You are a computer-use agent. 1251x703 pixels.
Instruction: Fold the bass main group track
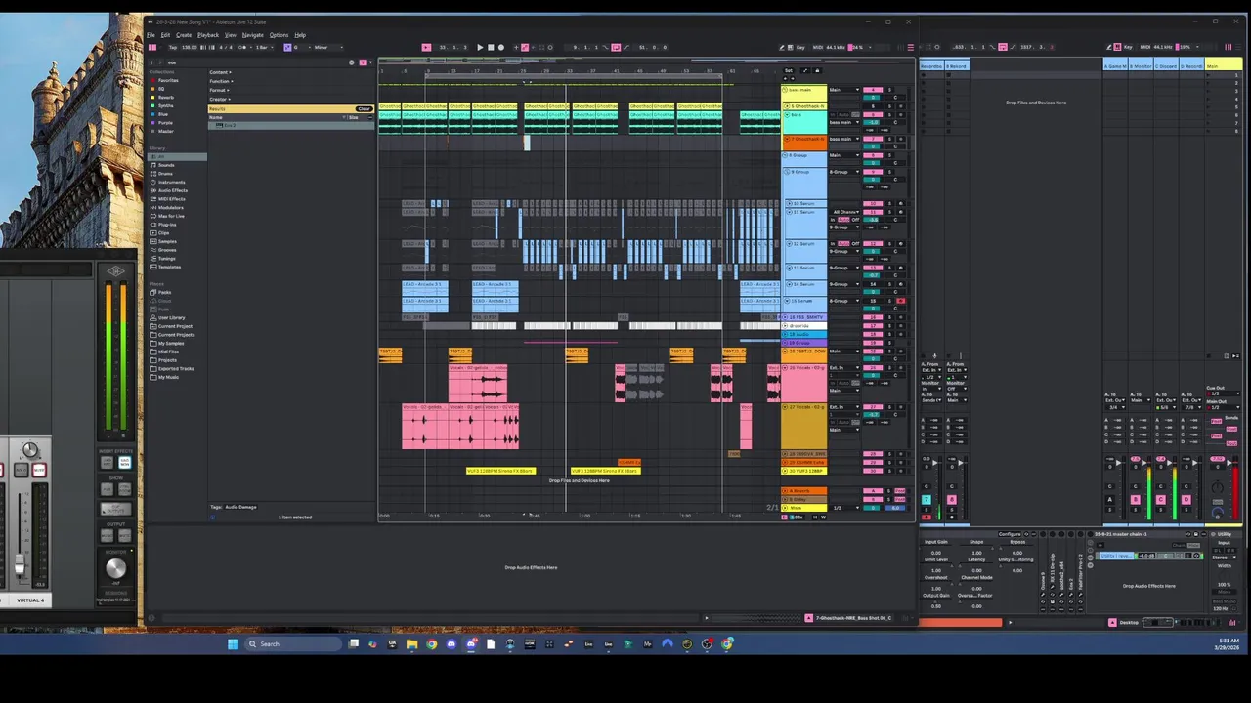[x=785, y=90]
